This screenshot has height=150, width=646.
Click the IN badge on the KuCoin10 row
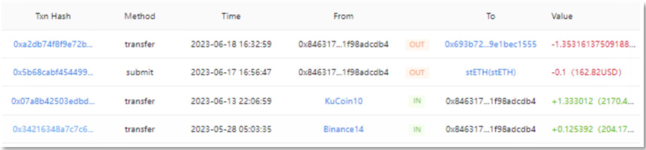[417, 101]
